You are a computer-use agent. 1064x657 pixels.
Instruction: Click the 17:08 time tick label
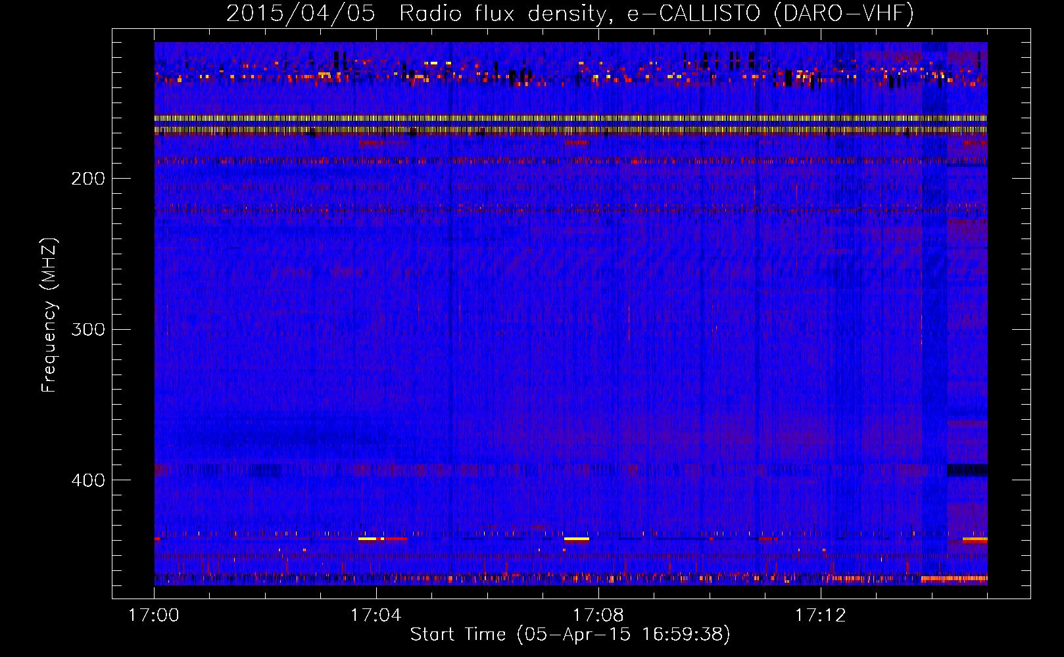[x=598, y=616]
